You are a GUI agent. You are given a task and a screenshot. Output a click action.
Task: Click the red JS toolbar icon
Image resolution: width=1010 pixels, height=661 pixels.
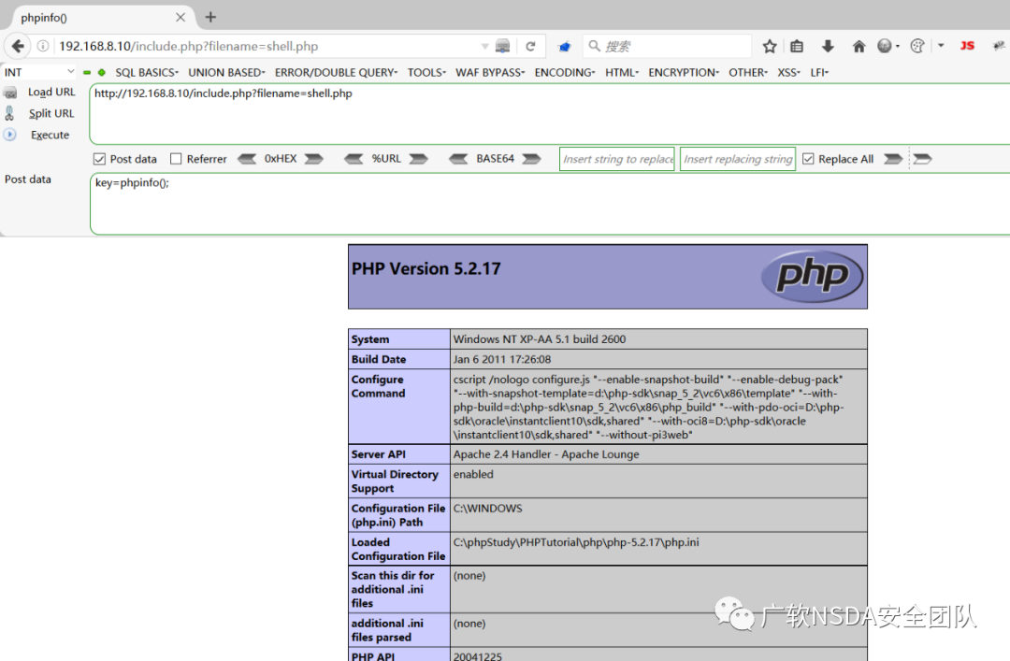point(967,46)
